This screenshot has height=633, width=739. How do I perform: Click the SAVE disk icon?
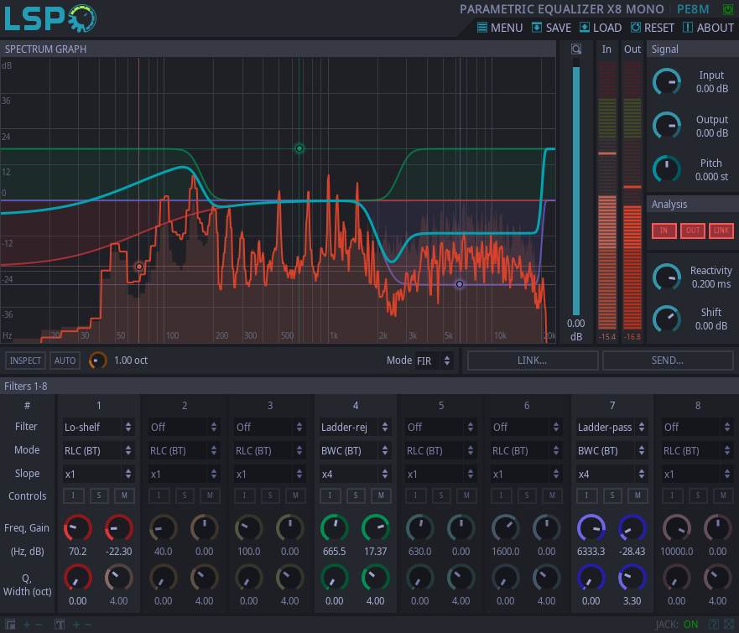point(536,28)
